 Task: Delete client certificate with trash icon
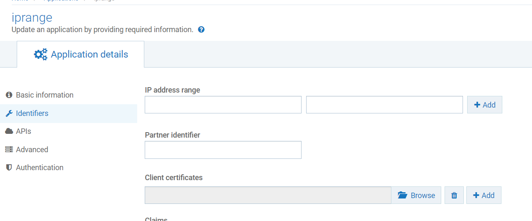454,195
